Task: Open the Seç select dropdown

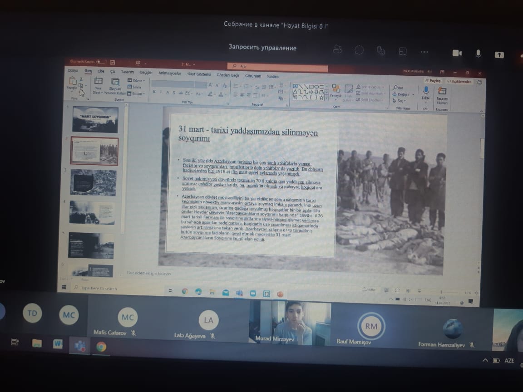Action: click(x=399, y=101)
